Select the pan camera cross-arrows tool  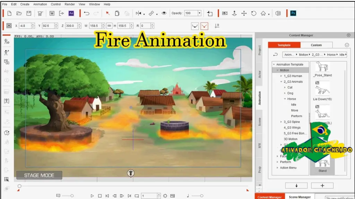pos(244,13)
